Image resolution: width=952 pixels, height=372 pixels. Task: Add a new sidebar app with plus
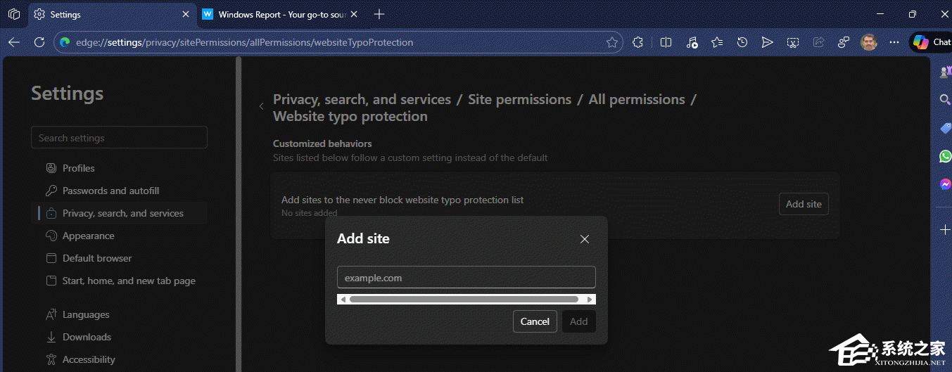click(x=945, y=230)
